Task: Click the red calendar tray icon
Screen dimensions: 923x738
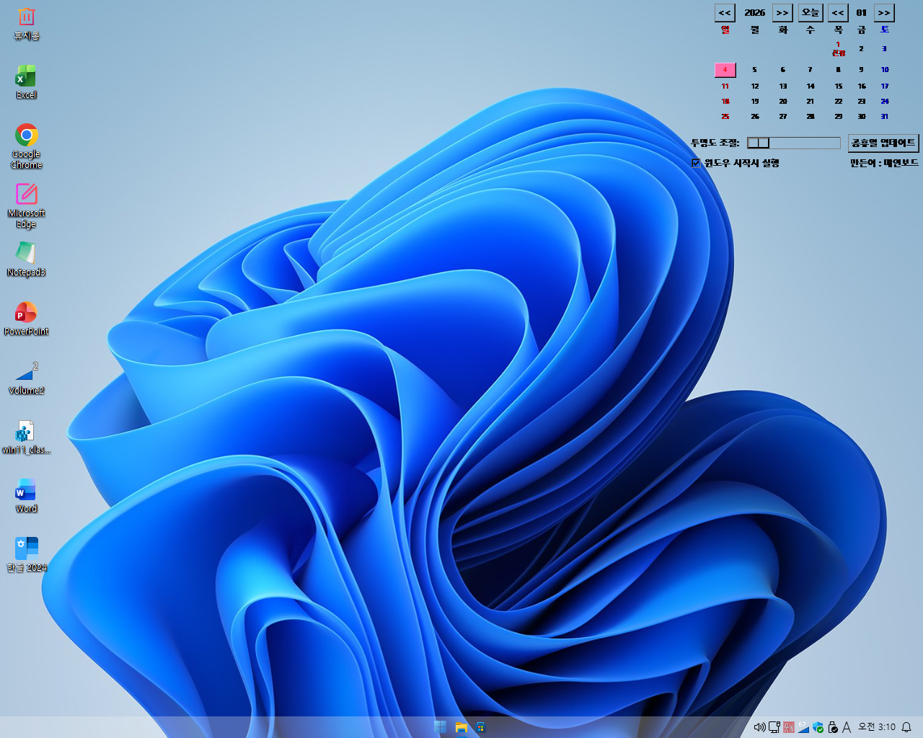Action: 789,727
